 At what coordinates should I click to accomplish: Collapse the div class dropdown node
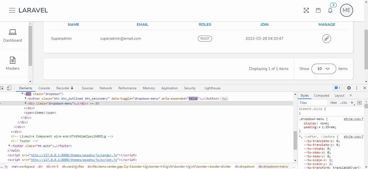(22, 94)
